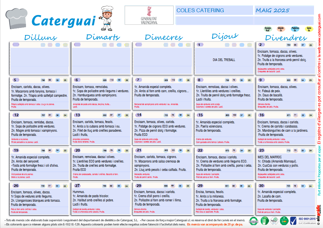Click the Km 0 certification seal
The height and width of the screenshot is (228, 323).
click(274, 220)
